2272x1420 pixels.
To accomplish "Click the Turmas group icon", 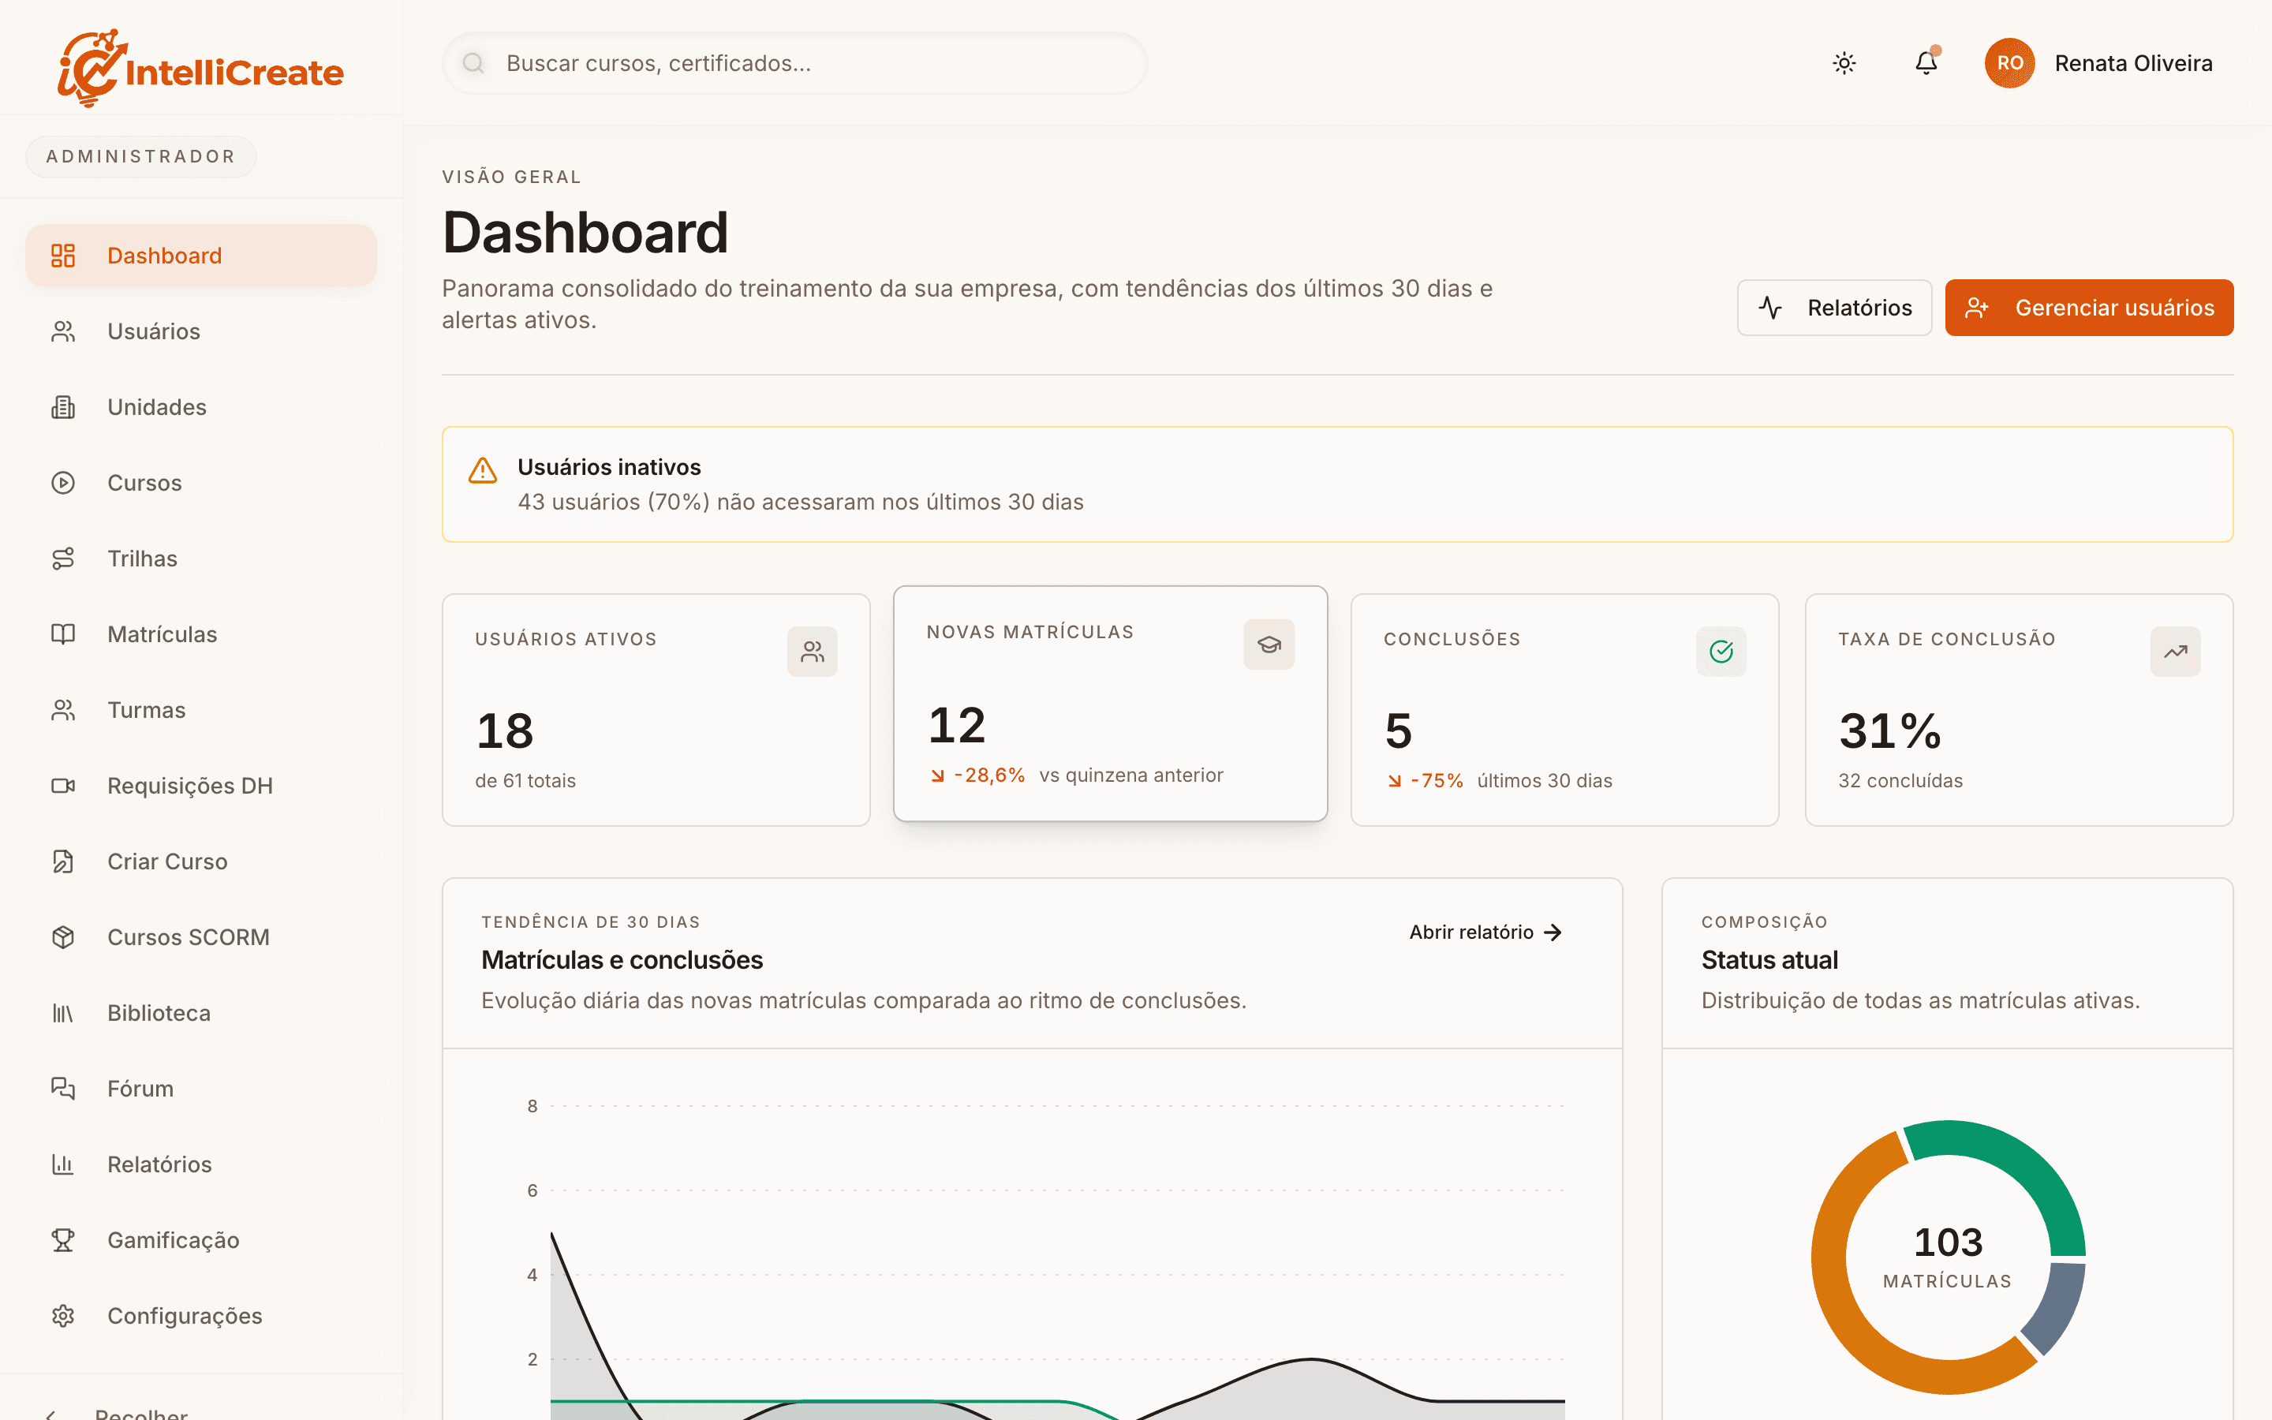I will point(63,710).
